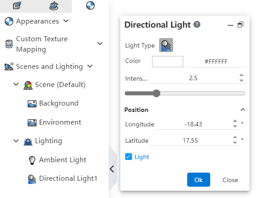Click the Custom Texture Mapping icon
The height and width of the screenshot is (198, 264).
pos(9,44)
